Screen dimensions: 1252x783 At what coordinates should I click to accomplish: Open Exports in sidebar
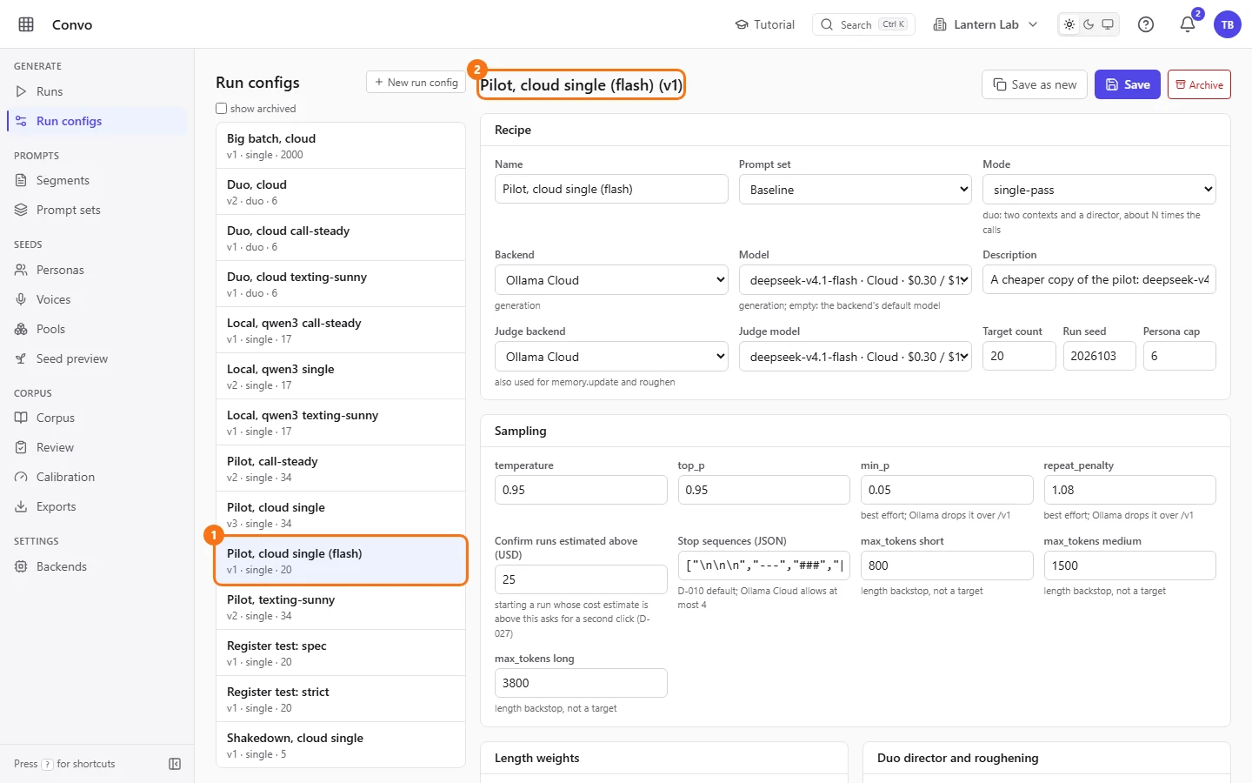pyautogui.click(x=97, y=506)
